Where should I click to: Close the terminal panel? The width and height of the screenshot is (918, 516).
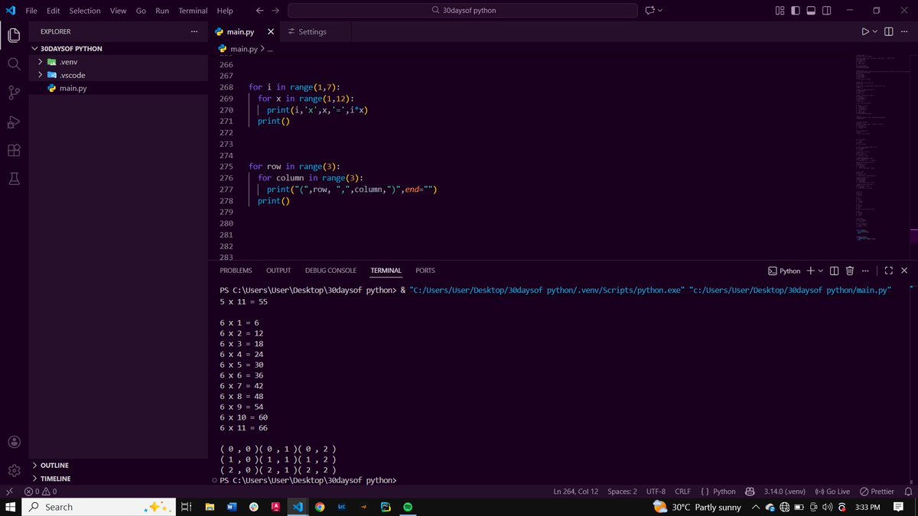tap(904, 271)
